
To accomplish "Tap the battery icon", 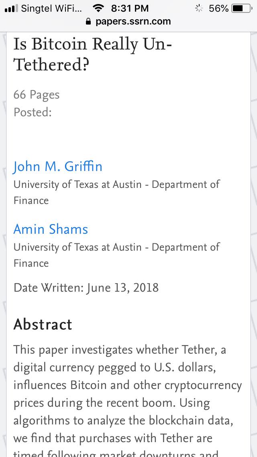I will 241,8.
